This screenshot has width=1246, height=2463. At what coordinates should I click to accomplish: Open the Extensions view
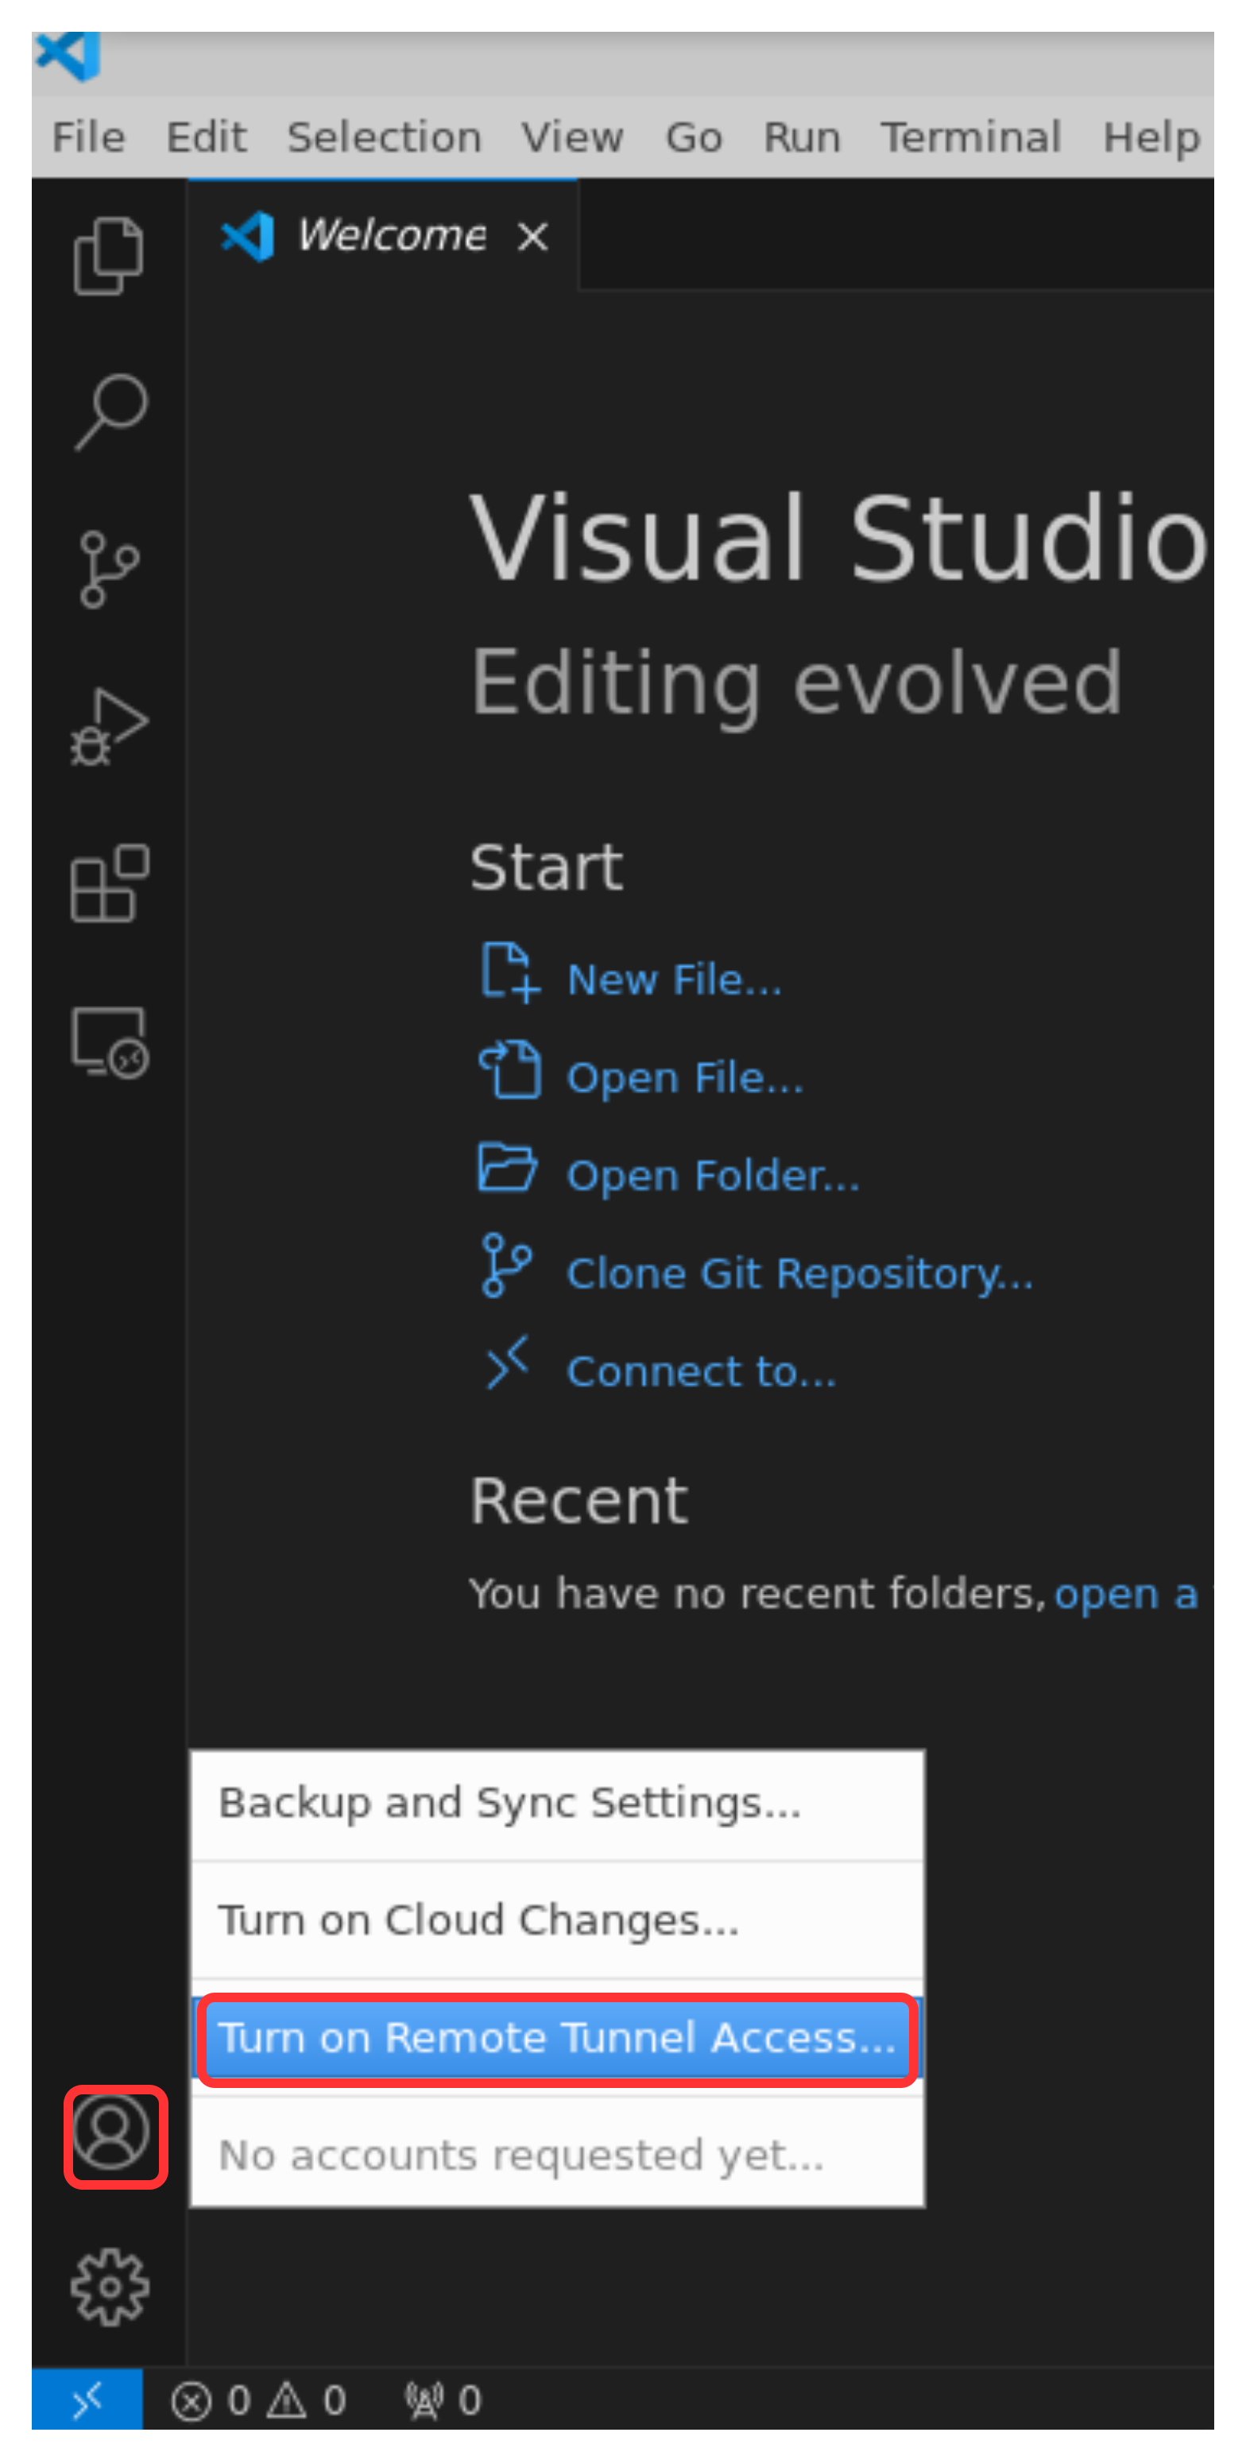tap(109, 884)
